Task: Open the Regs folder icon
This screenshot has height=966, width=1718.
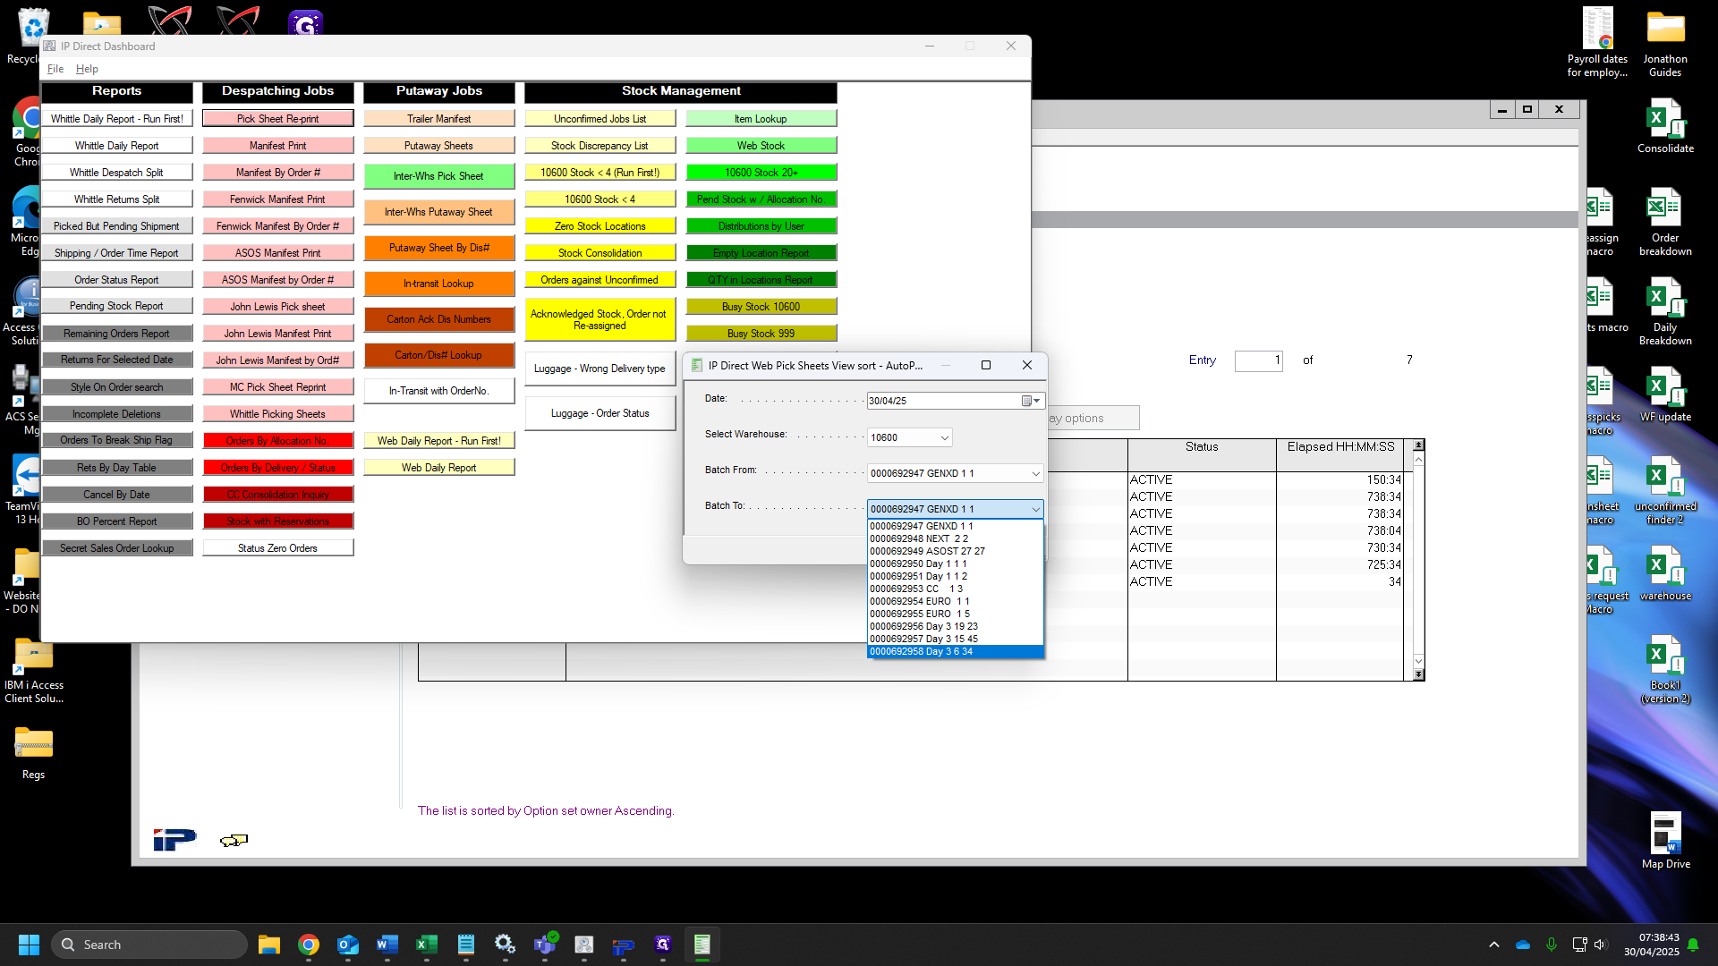Action: click(33, 751)
